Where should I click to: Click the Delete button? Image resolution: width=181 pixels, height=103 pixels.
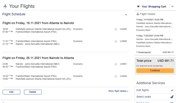point(33,92)
